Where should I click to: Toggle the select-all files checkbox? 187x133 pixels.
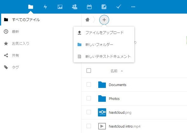click(89, 70)
